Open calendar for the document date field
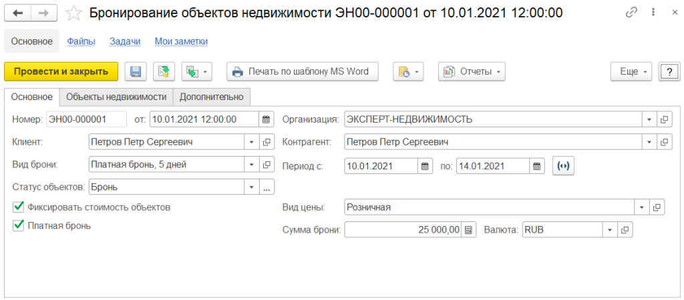This screenshot has height=300, width=684. click(266, 120)
